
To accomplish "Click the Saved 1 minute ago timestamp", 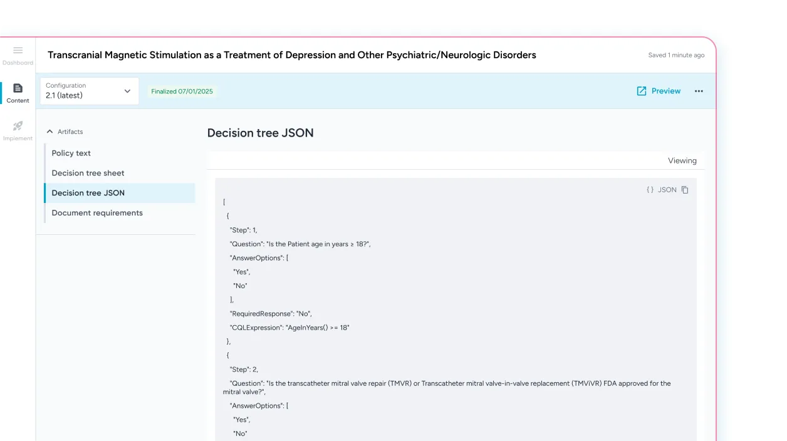I will point(676,55).
